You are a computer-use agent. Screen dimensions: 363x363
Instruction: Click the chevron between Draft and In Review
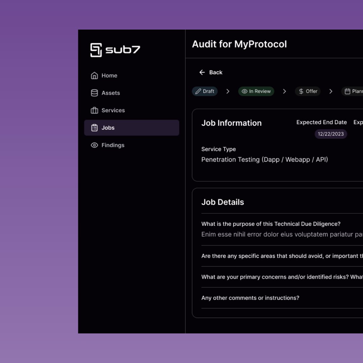tap(228, 91)
